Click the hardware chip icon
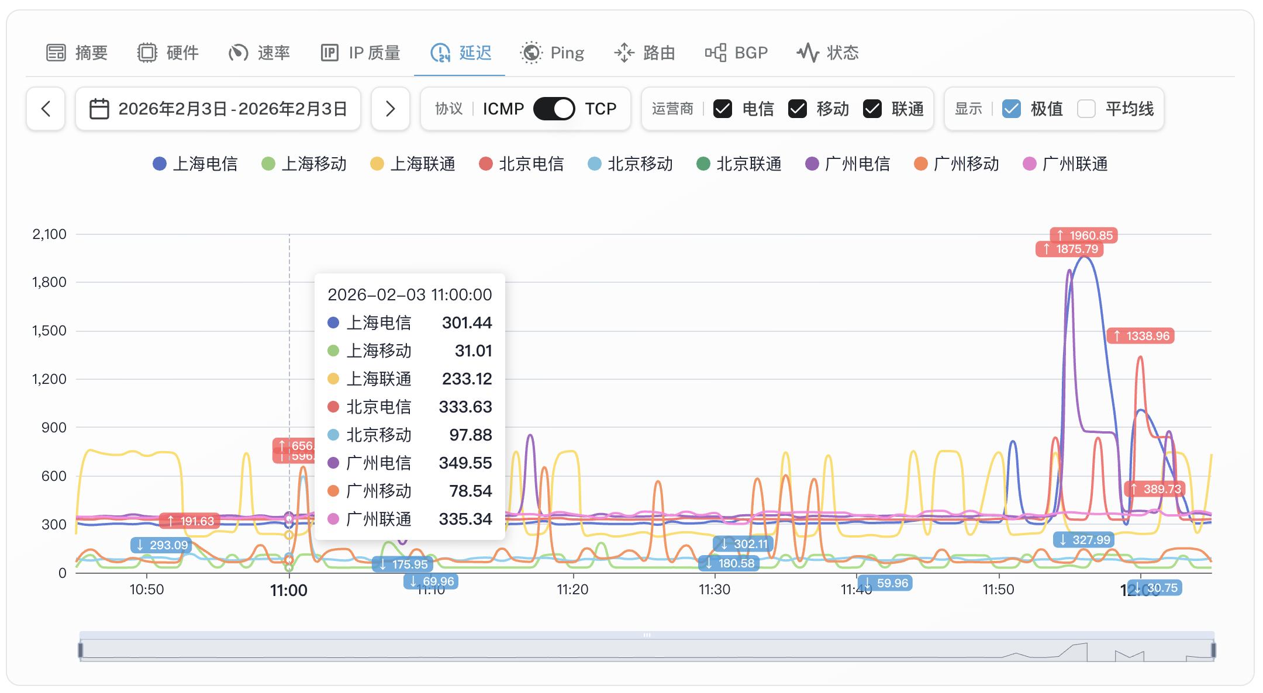Image resolution: width=1263 pixels, height=693 pixels. (147, 53)
